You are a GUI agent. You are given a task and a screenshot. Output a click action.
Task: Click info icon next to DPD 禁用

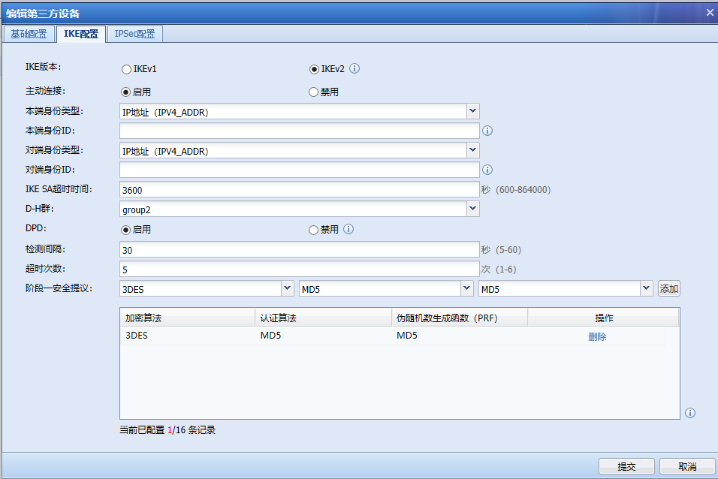coord(348,229)
